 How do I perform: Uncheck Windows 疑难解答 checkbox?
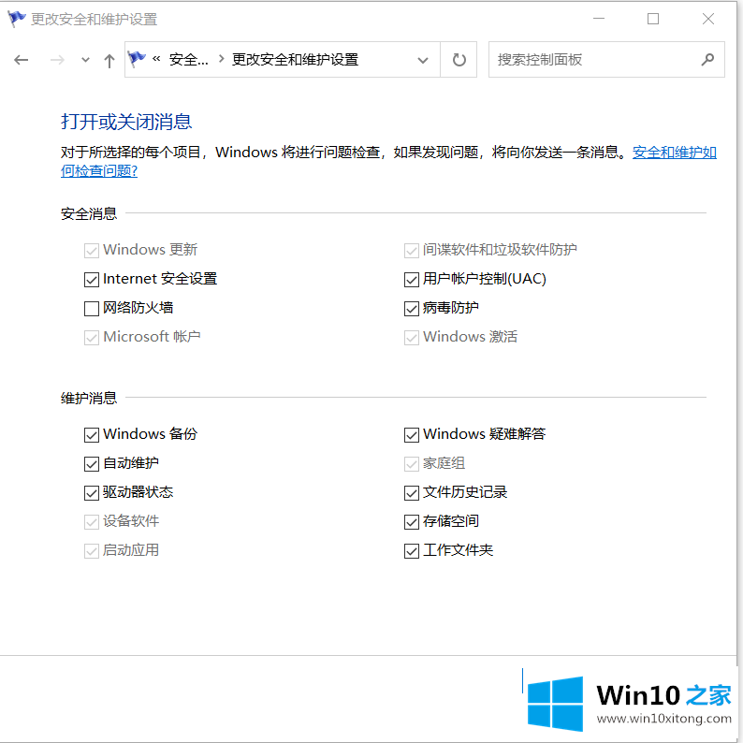412,434
